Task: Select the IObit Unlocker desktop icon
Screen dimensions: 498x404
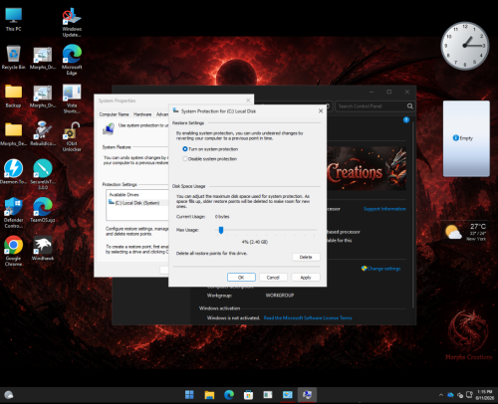Action: [72, 136]
